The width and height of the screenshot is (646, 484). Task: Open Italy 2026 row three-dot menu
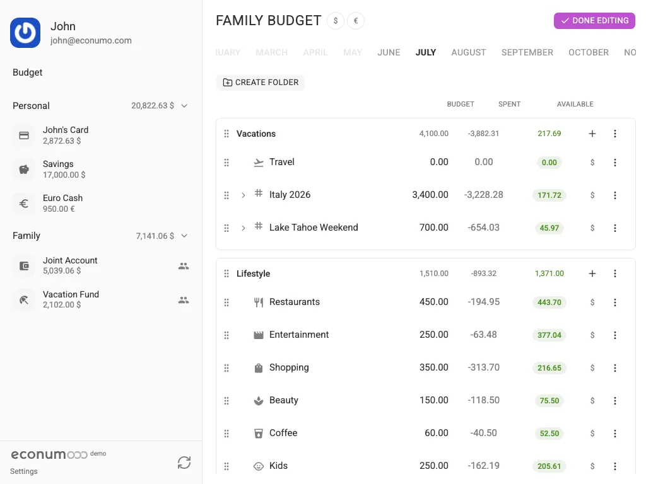[x=614, y=195]
